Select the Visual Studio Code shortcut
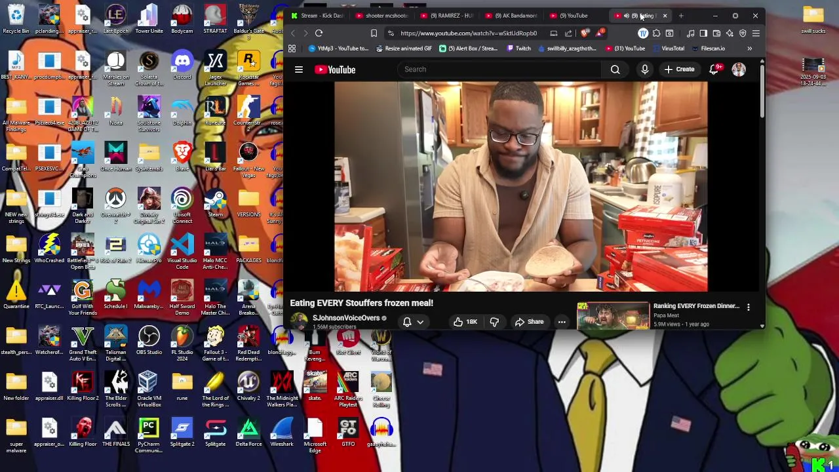Screen dimensions: 839x472 [182, 252]
